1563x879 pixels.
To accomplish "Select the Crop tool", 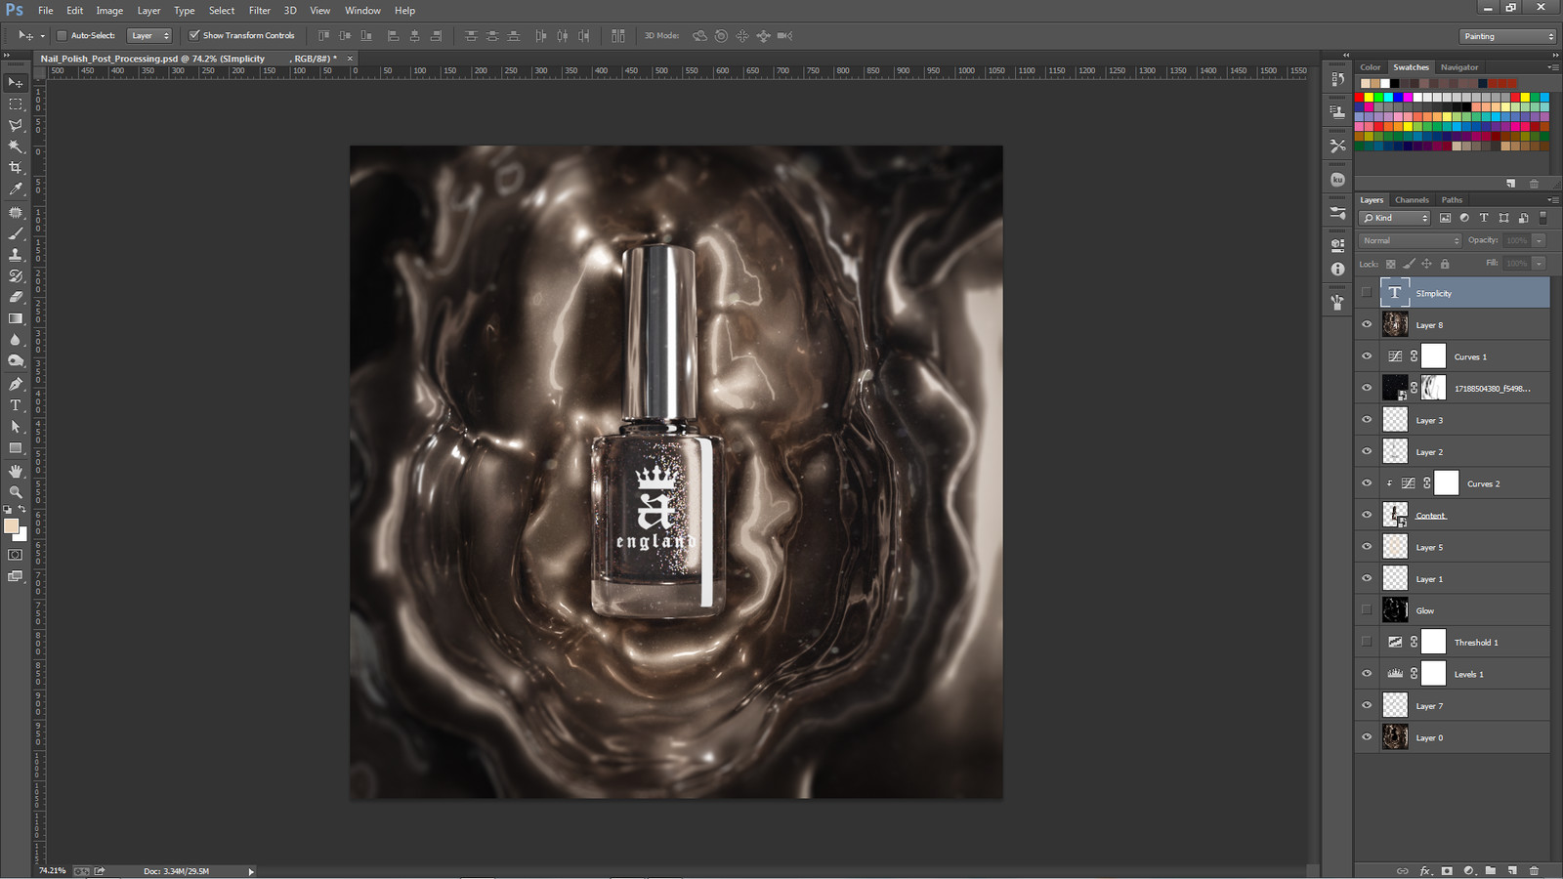I will tap(16, 167).
